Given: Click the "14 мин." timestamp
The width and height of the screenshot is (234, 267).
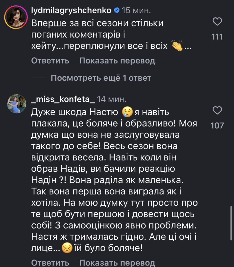Looking at the screenshot, I should click(x=111, y=100).
